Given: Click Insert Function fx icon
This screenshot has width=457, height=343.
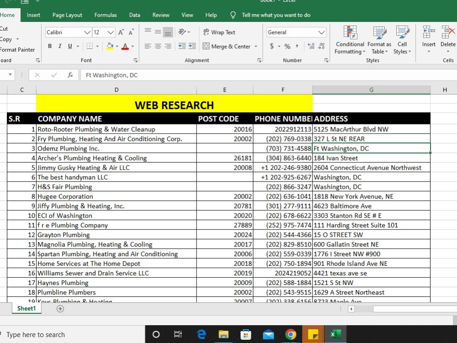Looking at the screenshot, I should click(70, 75).
